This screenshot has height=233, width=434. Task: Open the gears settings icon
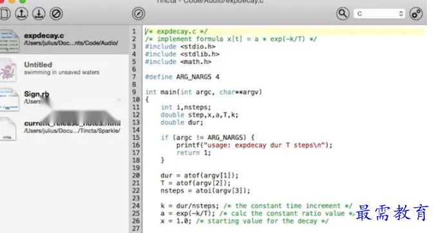pos(416,14)
